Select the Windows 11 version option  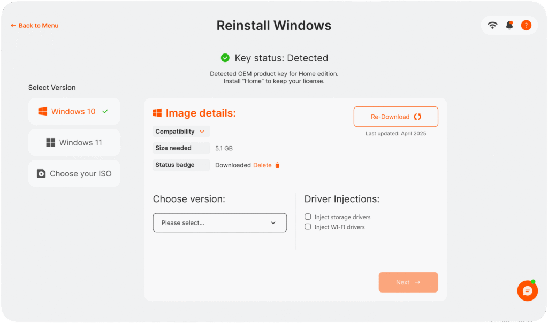(x=74, y=142)
